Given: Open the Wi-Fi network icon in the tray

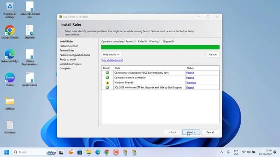Looking at the screenshot, I should [x=244, y=152].
